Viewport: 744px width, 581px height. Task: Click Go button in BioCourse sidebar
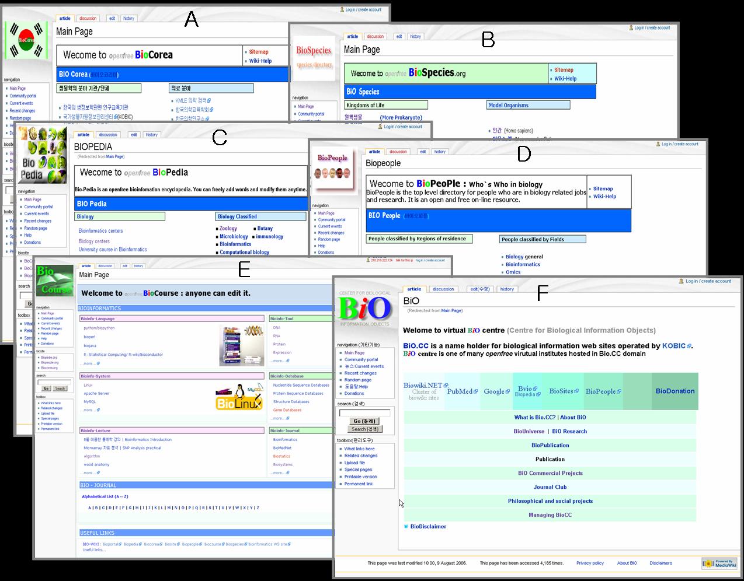click(46, 388)
